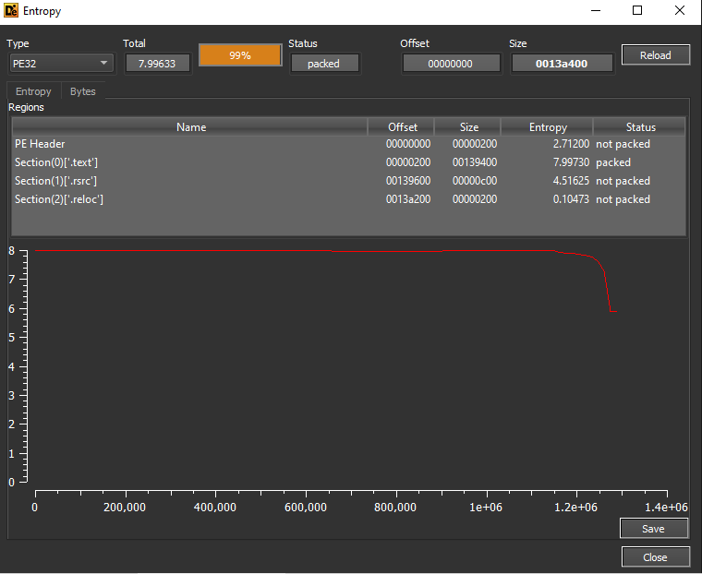Screen dimensions: 702x574
Task: Click the entropy value 0.10473
Action: [571, 199]
